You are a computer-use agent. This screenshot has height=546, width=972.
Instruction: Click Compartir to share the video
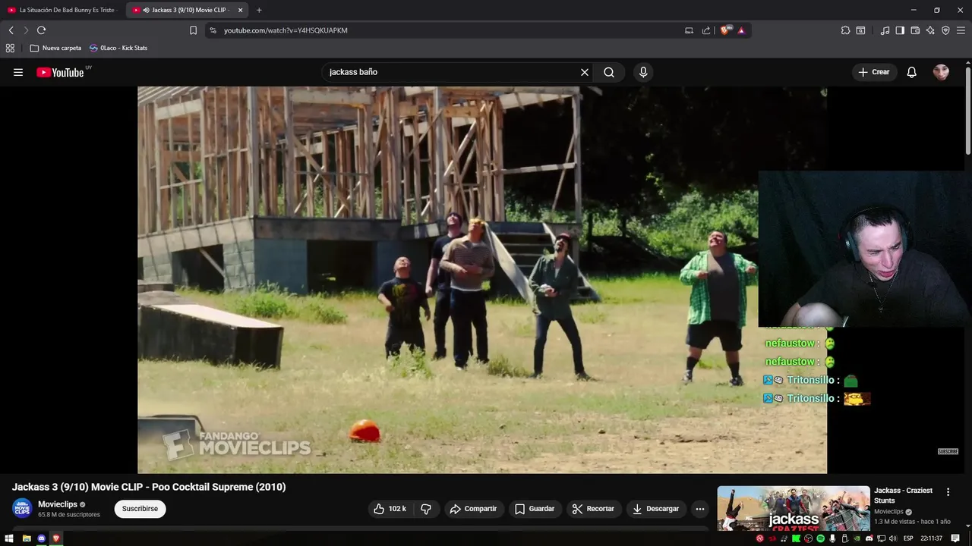tap(472, 509)
